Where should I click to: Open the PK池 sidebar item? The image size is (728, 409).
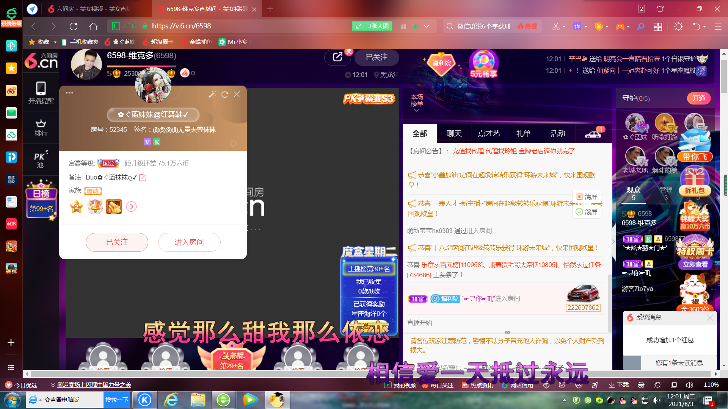click(41, 159)
